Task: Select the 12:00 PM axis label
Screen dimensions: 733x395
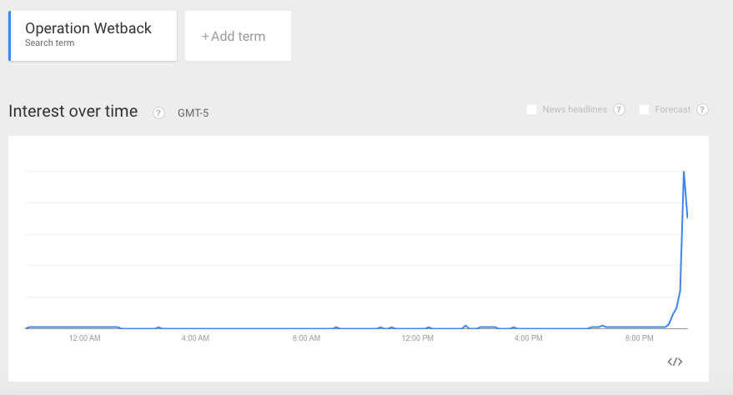Action: click(417, 338)
